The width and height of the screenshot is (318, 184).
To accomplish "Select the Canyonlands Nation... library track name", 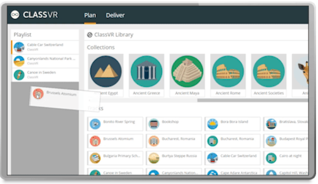I will point(180,173).
